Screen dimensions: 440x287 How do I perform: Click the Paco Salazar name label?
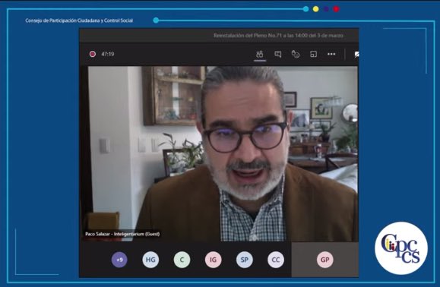point(122,234)
